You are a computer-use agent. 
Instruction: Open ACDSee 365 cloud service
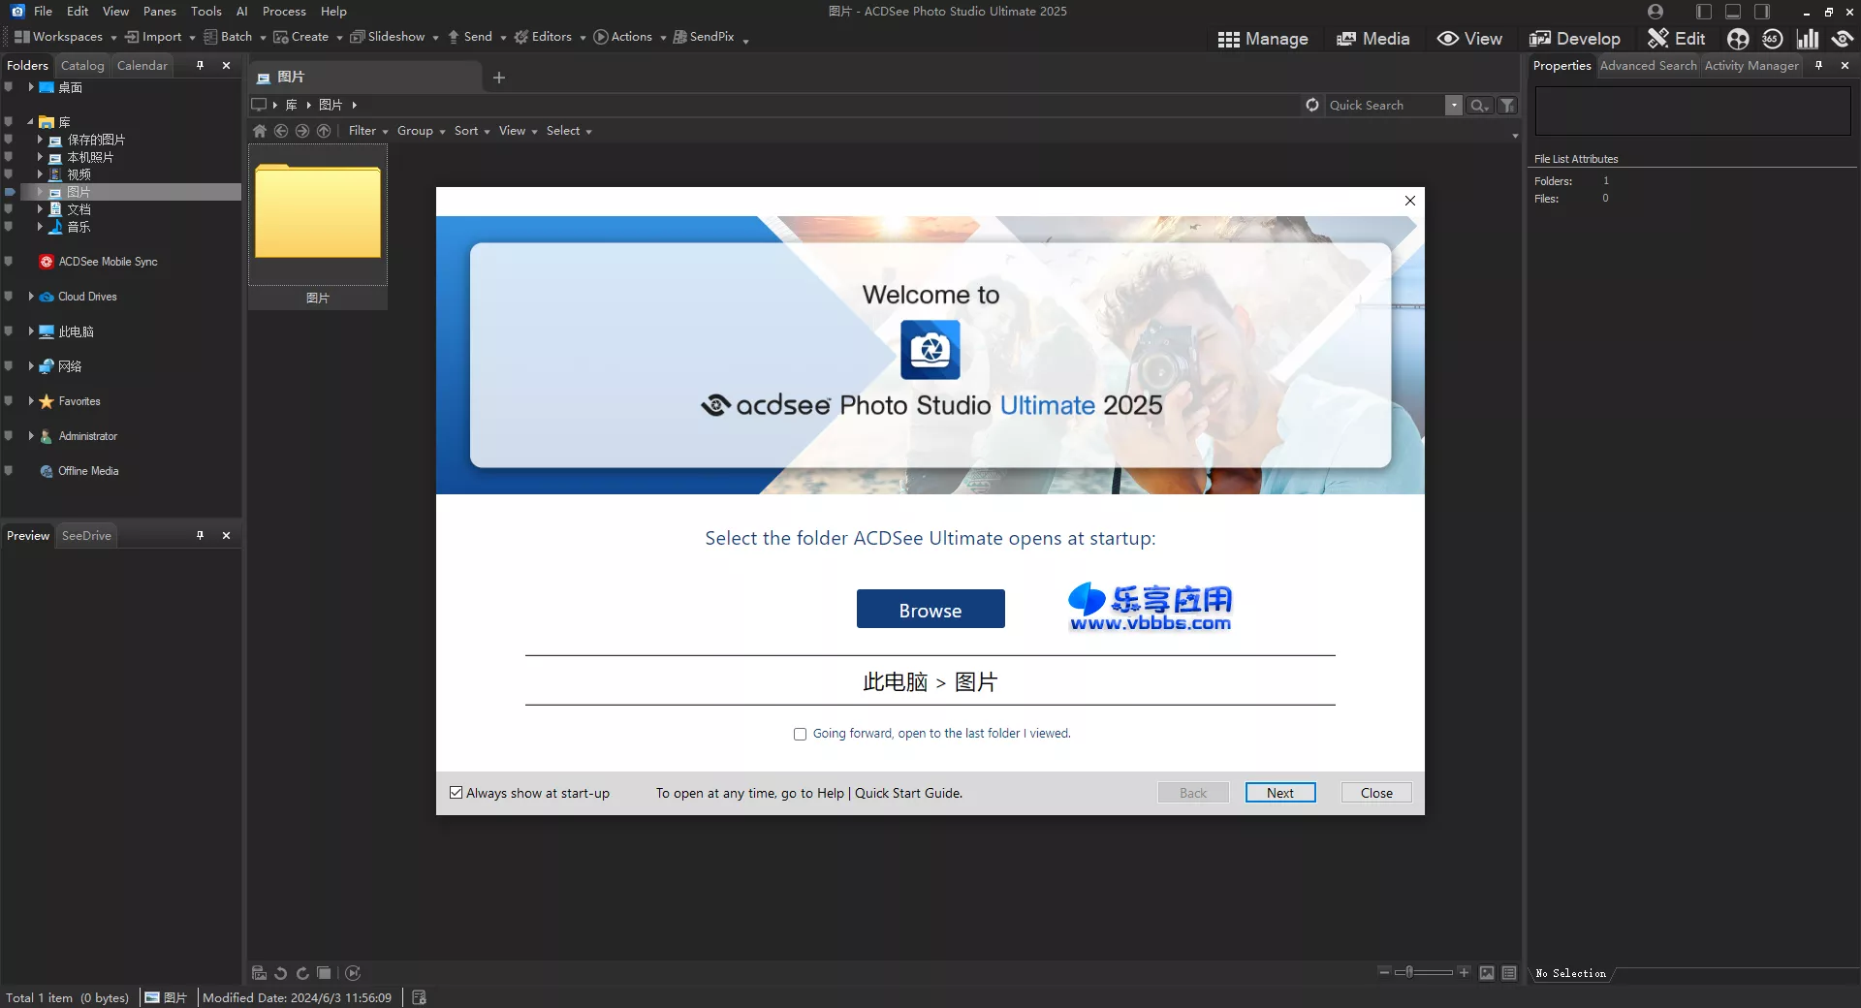[x=1772, y=39]
